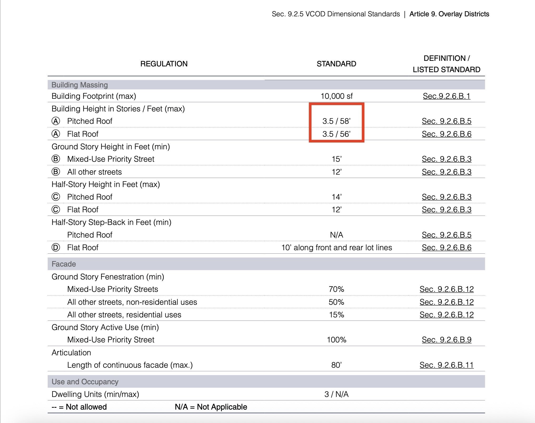535x423 pixels.
Task: Click the 10,000 sf footprint value
Action: point(336,96)
